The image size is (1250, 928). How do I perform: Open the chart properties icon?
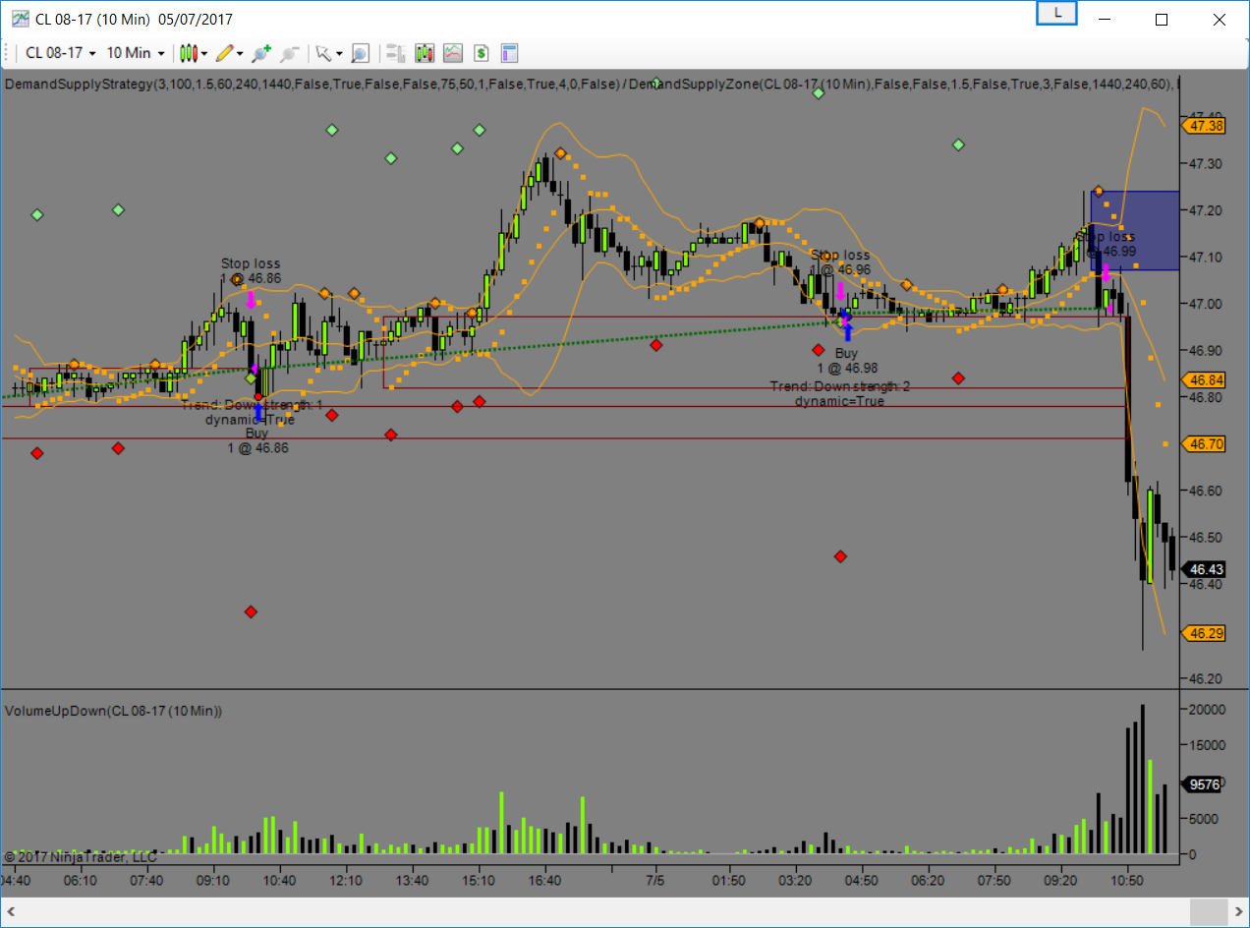click(509, 53)
